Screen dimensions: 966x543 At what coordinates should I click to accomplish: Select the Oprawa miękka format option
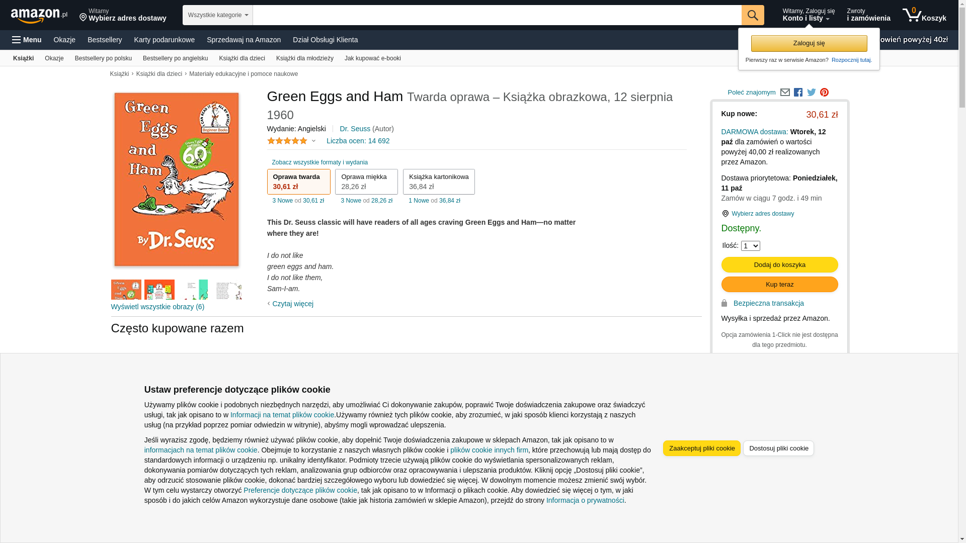366,182
